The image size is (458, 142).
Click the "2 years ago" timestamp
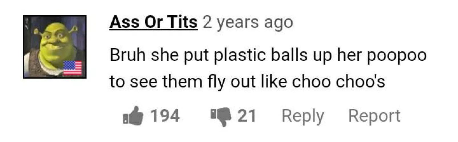pos(248,23)
